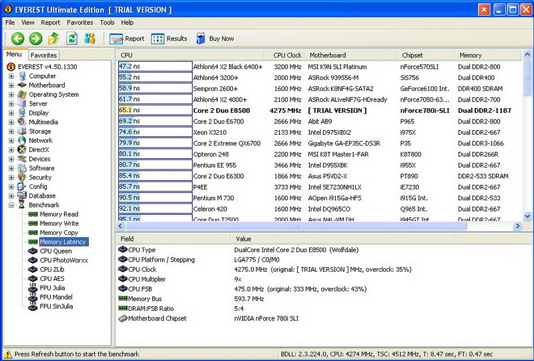Click the CPU Clock column header
The height and width of the screenshot is (361, 534).
[x=287, y=55]
